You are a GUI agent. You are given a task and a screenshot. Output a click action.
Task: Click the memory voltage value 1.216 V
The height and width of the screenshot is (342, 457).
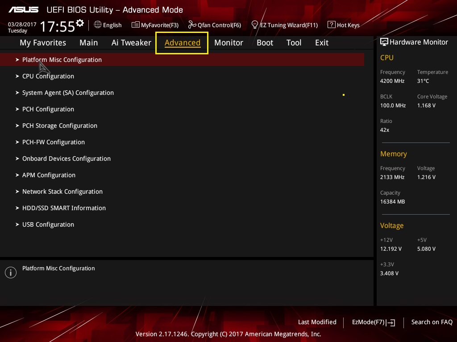426,177
